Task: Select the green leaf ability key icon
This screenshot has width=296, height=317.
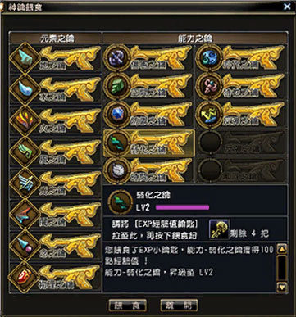Action: coord(117,86)
